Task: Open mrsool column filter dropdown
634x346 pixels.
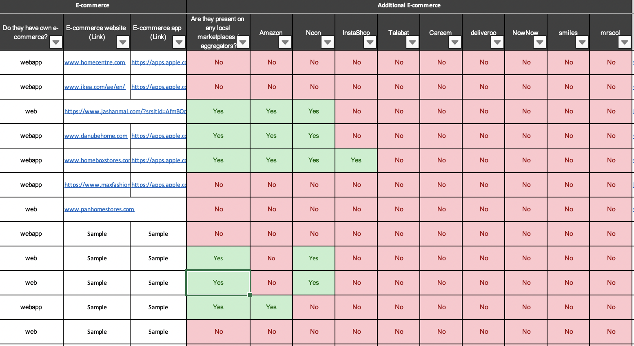Action: pyautogui.click(x=625, y=42)
